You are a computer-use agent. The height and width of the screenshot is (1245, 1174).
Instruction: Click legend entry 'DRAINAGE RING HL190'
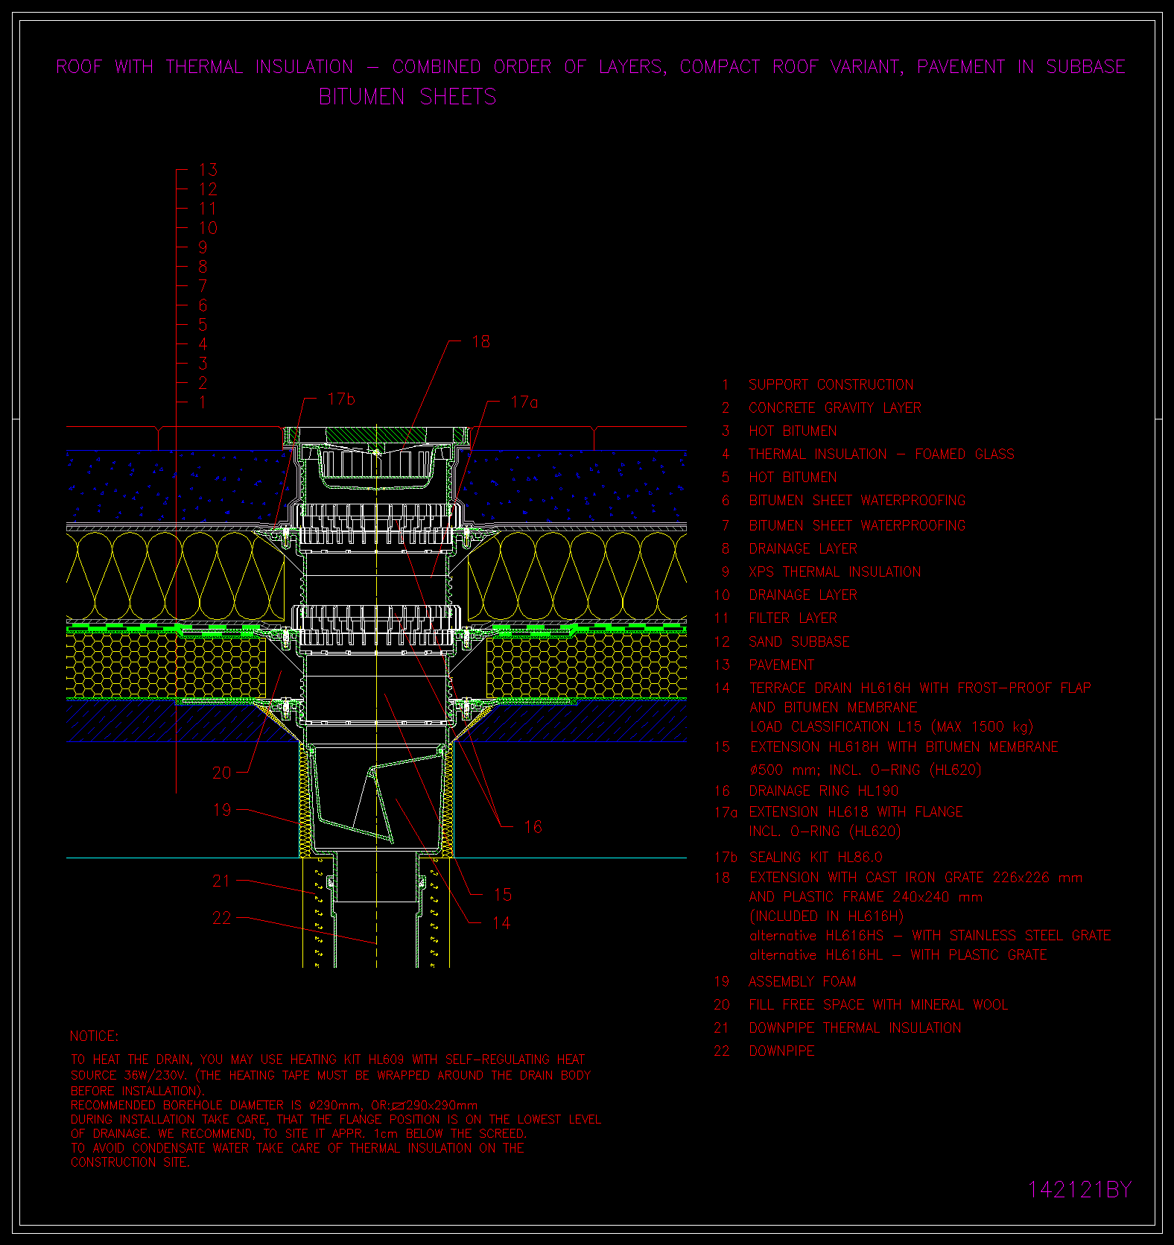[823, 791]
